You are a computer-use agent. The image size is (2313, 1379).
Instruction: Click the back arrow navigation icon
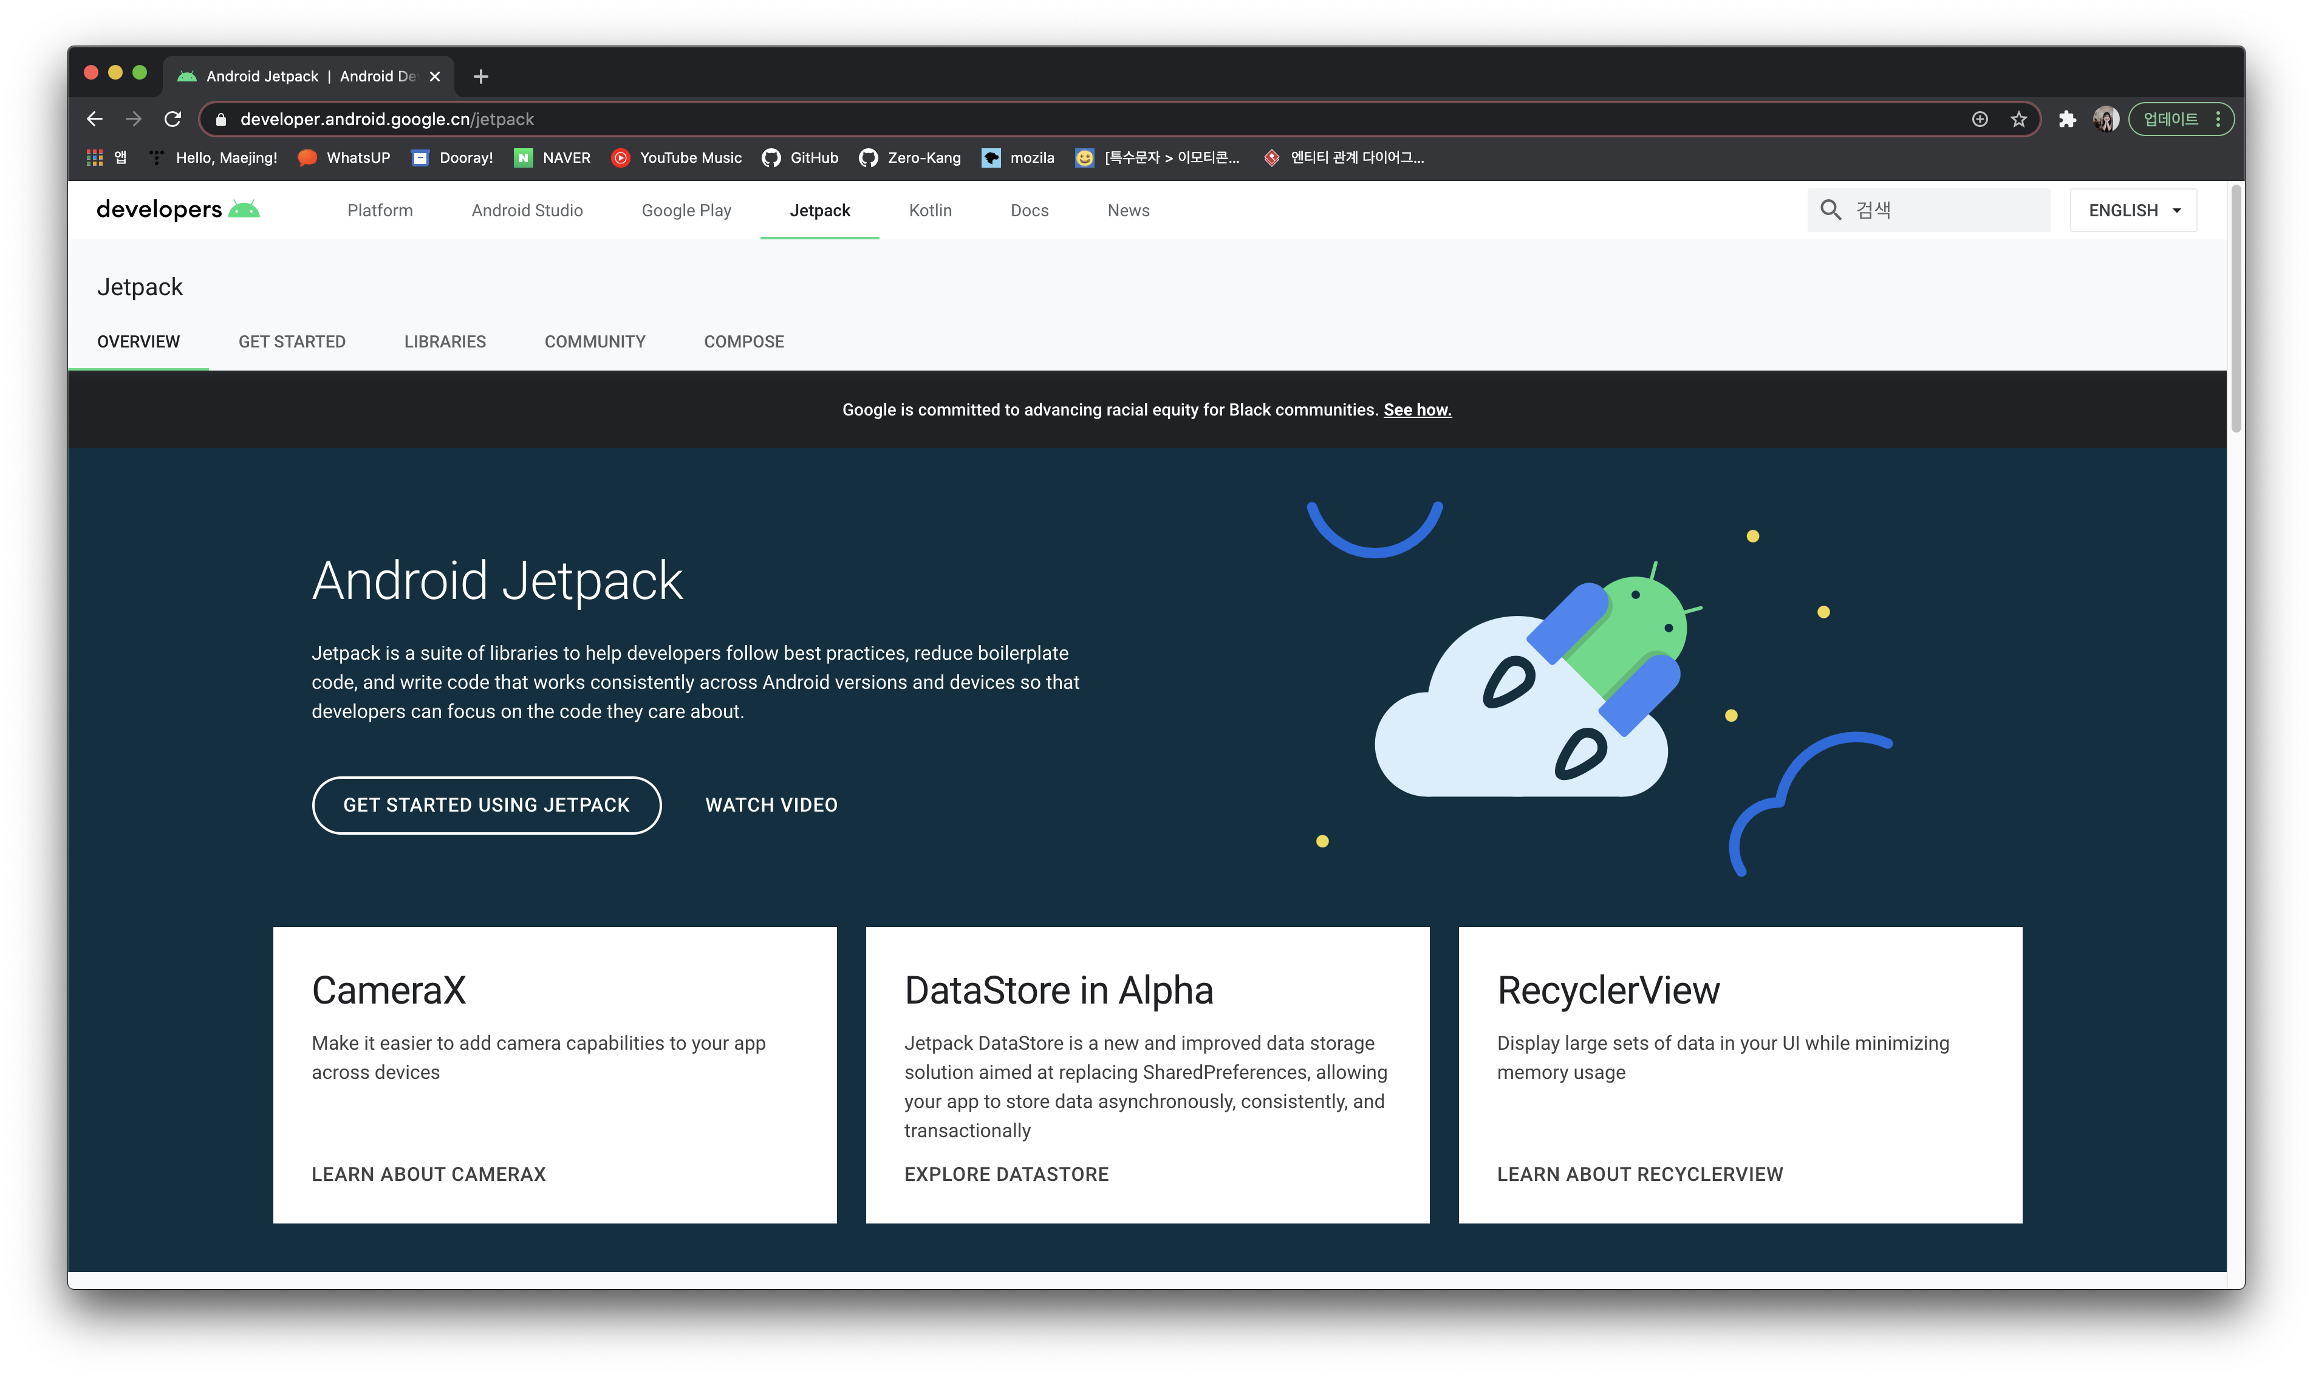(x=94, y=119)
